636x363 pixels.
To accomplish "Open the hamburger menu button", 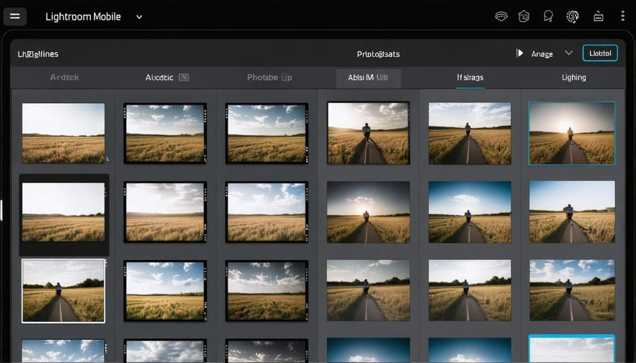I will [15, 17].
